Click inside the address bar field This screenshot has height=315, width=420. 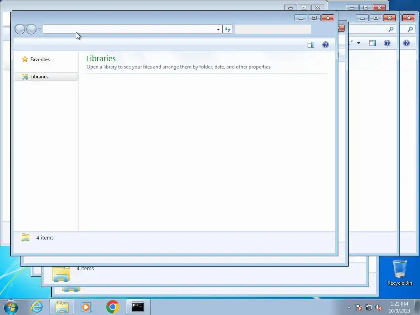point(129,29)
